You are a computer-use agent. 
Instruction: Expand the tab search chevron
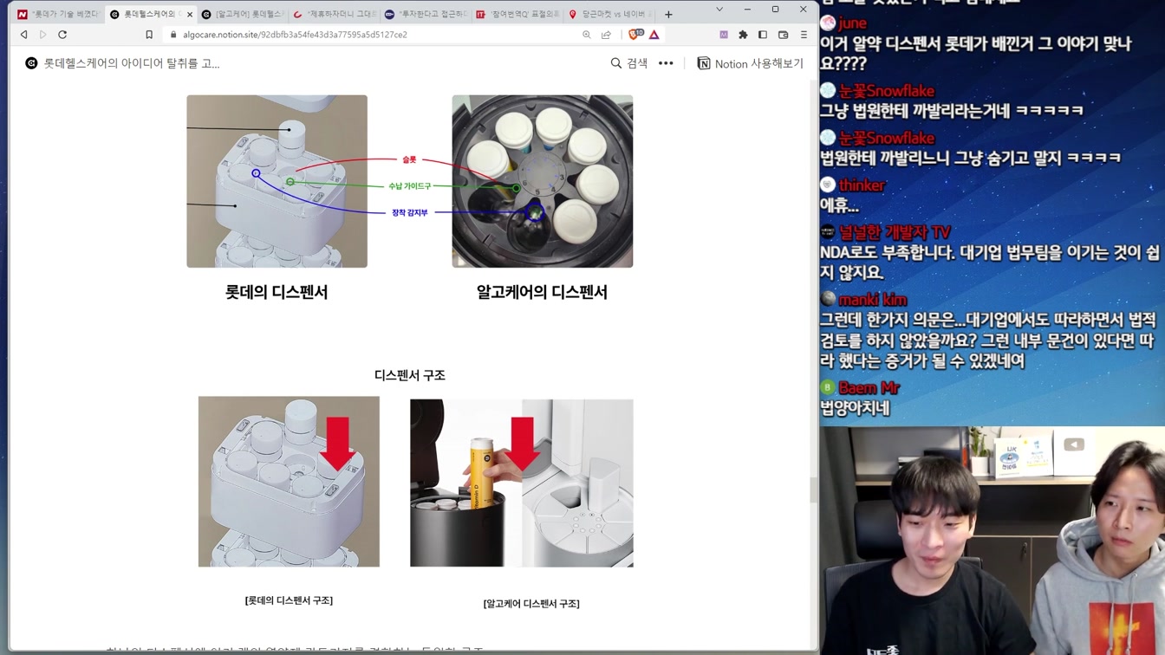tap(719, 10)
